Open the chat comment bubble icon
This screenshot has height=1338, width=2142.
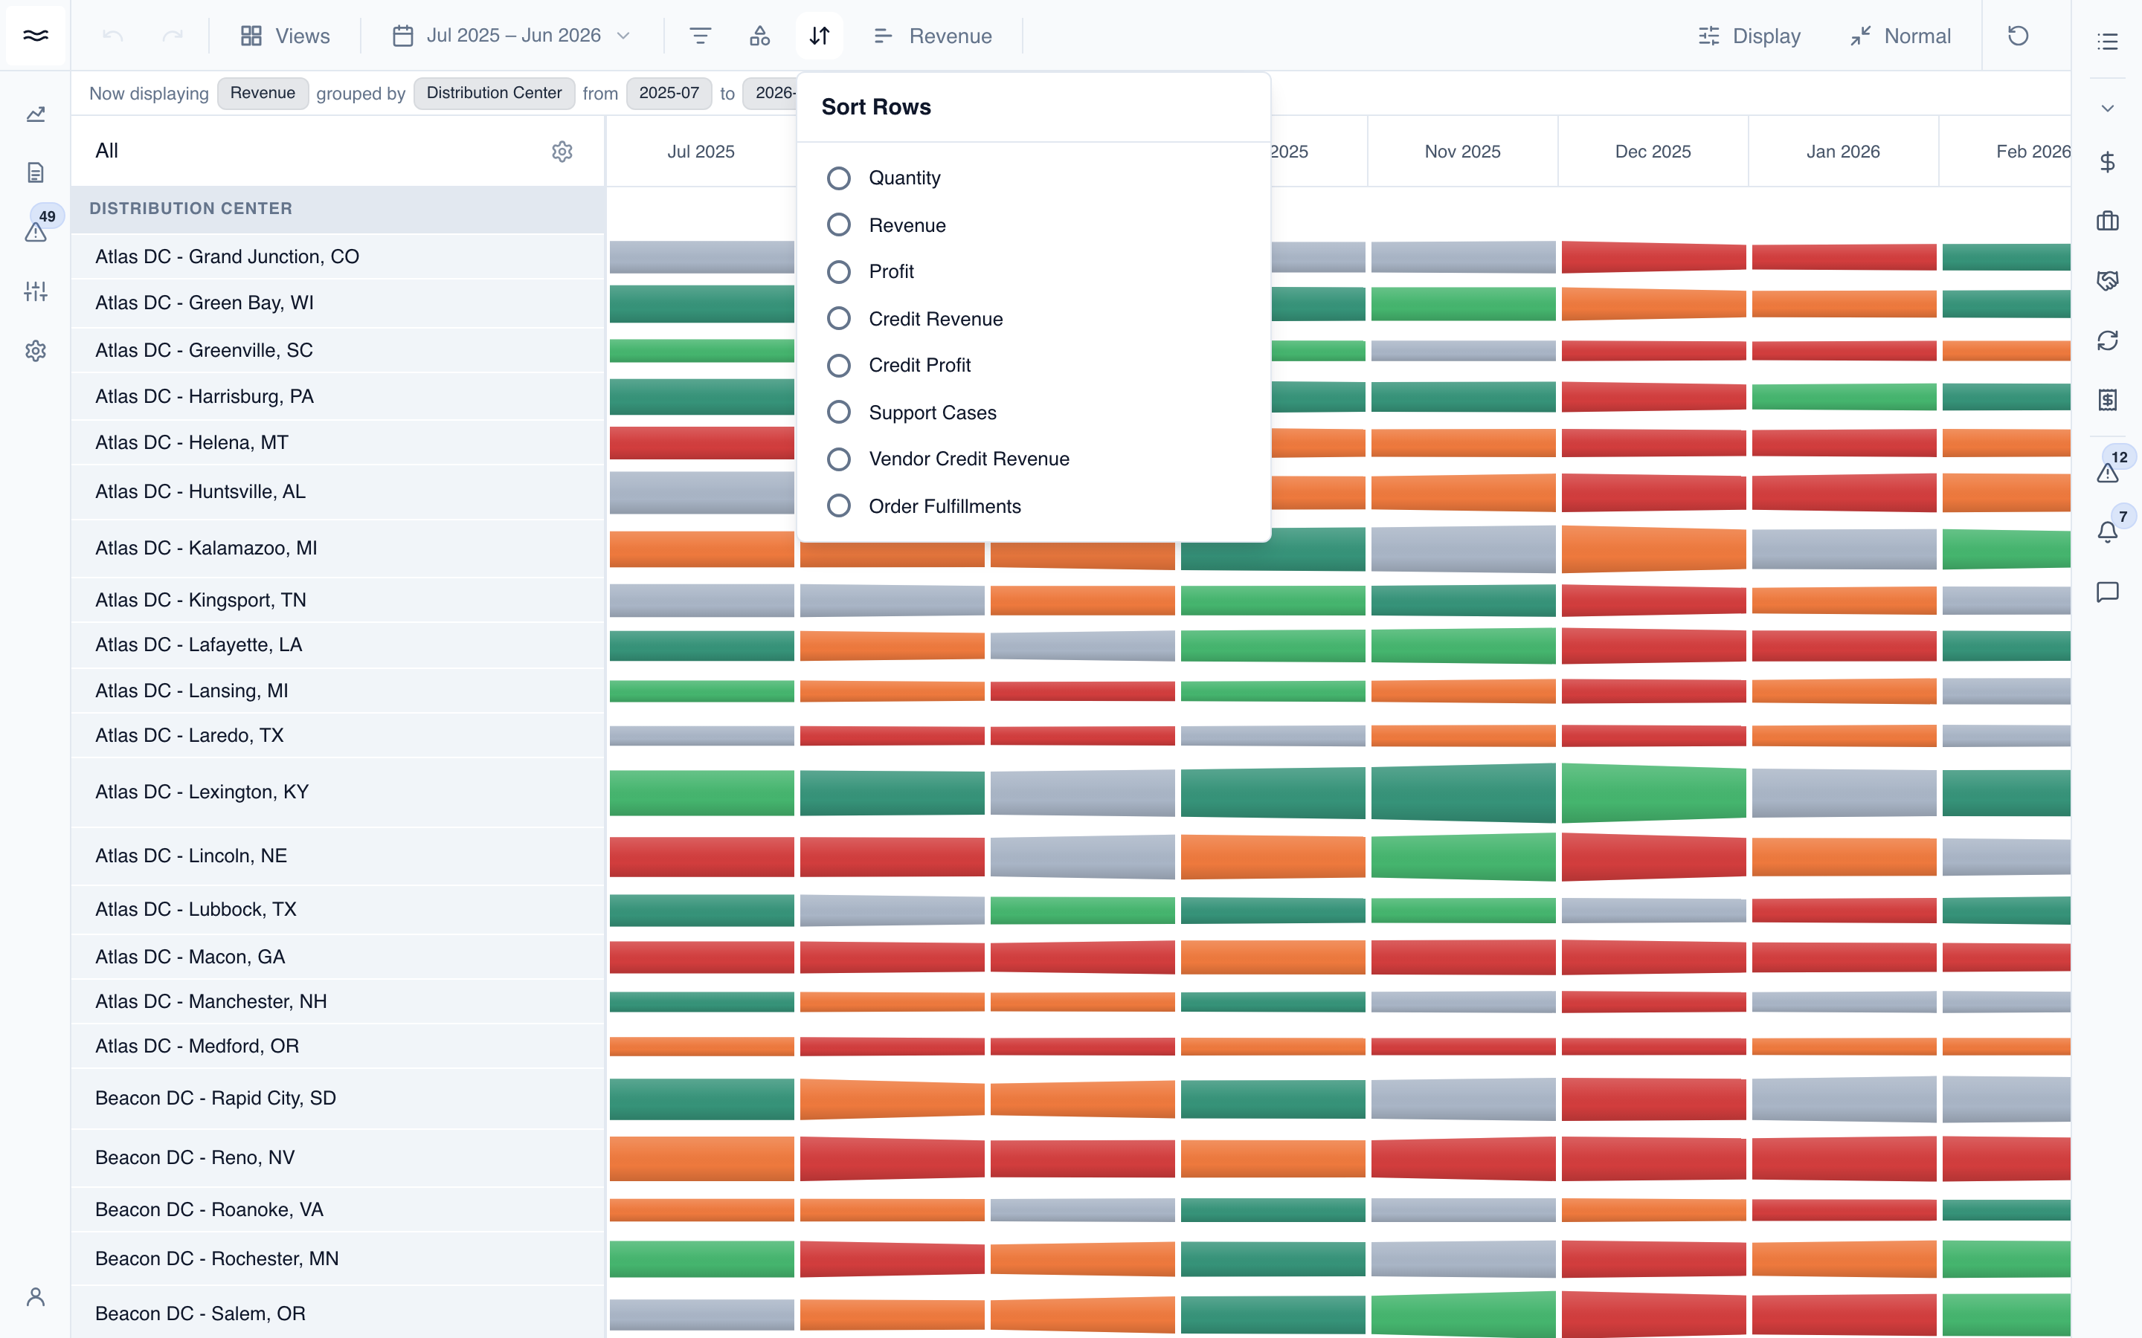pos(2108,592)
